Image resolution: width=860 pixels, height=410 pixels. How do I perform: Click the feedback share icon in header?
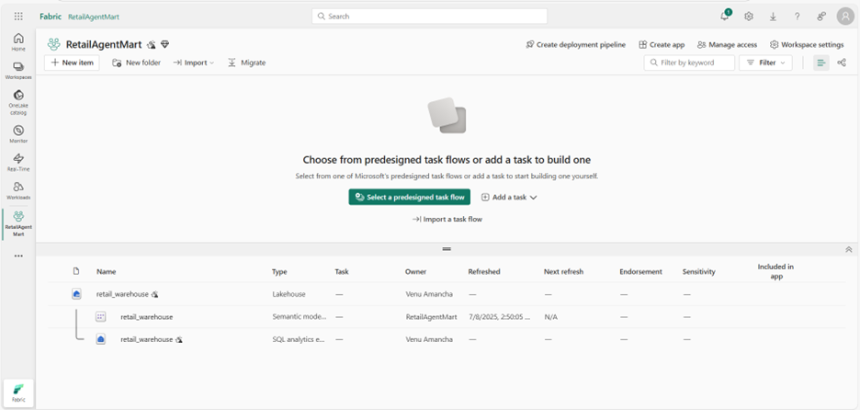click(x=821, y=17)
